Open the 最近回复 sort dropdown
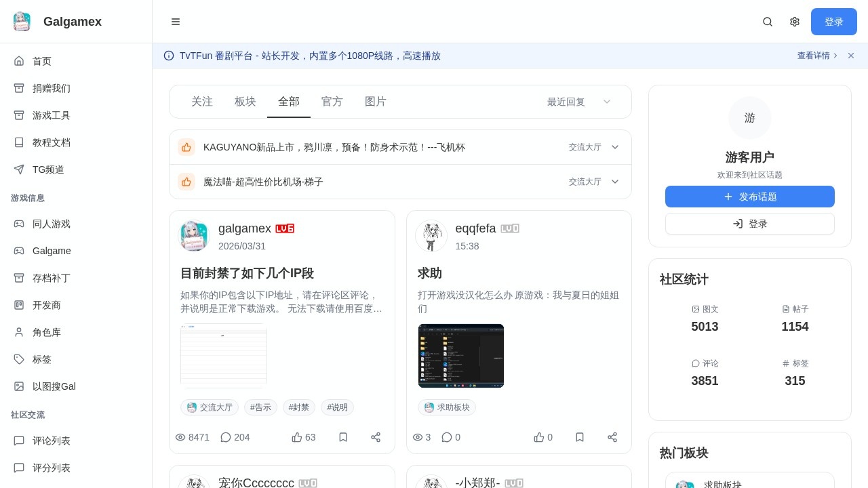Image resolution: width=868 pixels, height=488 pixels. pyautogui.click(x=579, y=102)
